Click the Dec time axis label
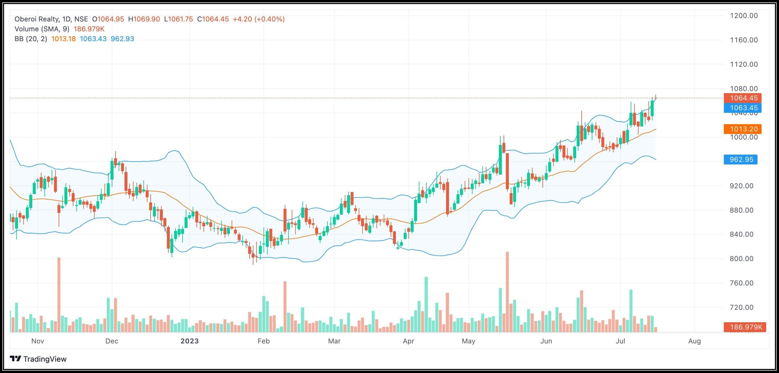Viewport: 779px width, 373px height. pyautogui.click(x=112, y=341)
